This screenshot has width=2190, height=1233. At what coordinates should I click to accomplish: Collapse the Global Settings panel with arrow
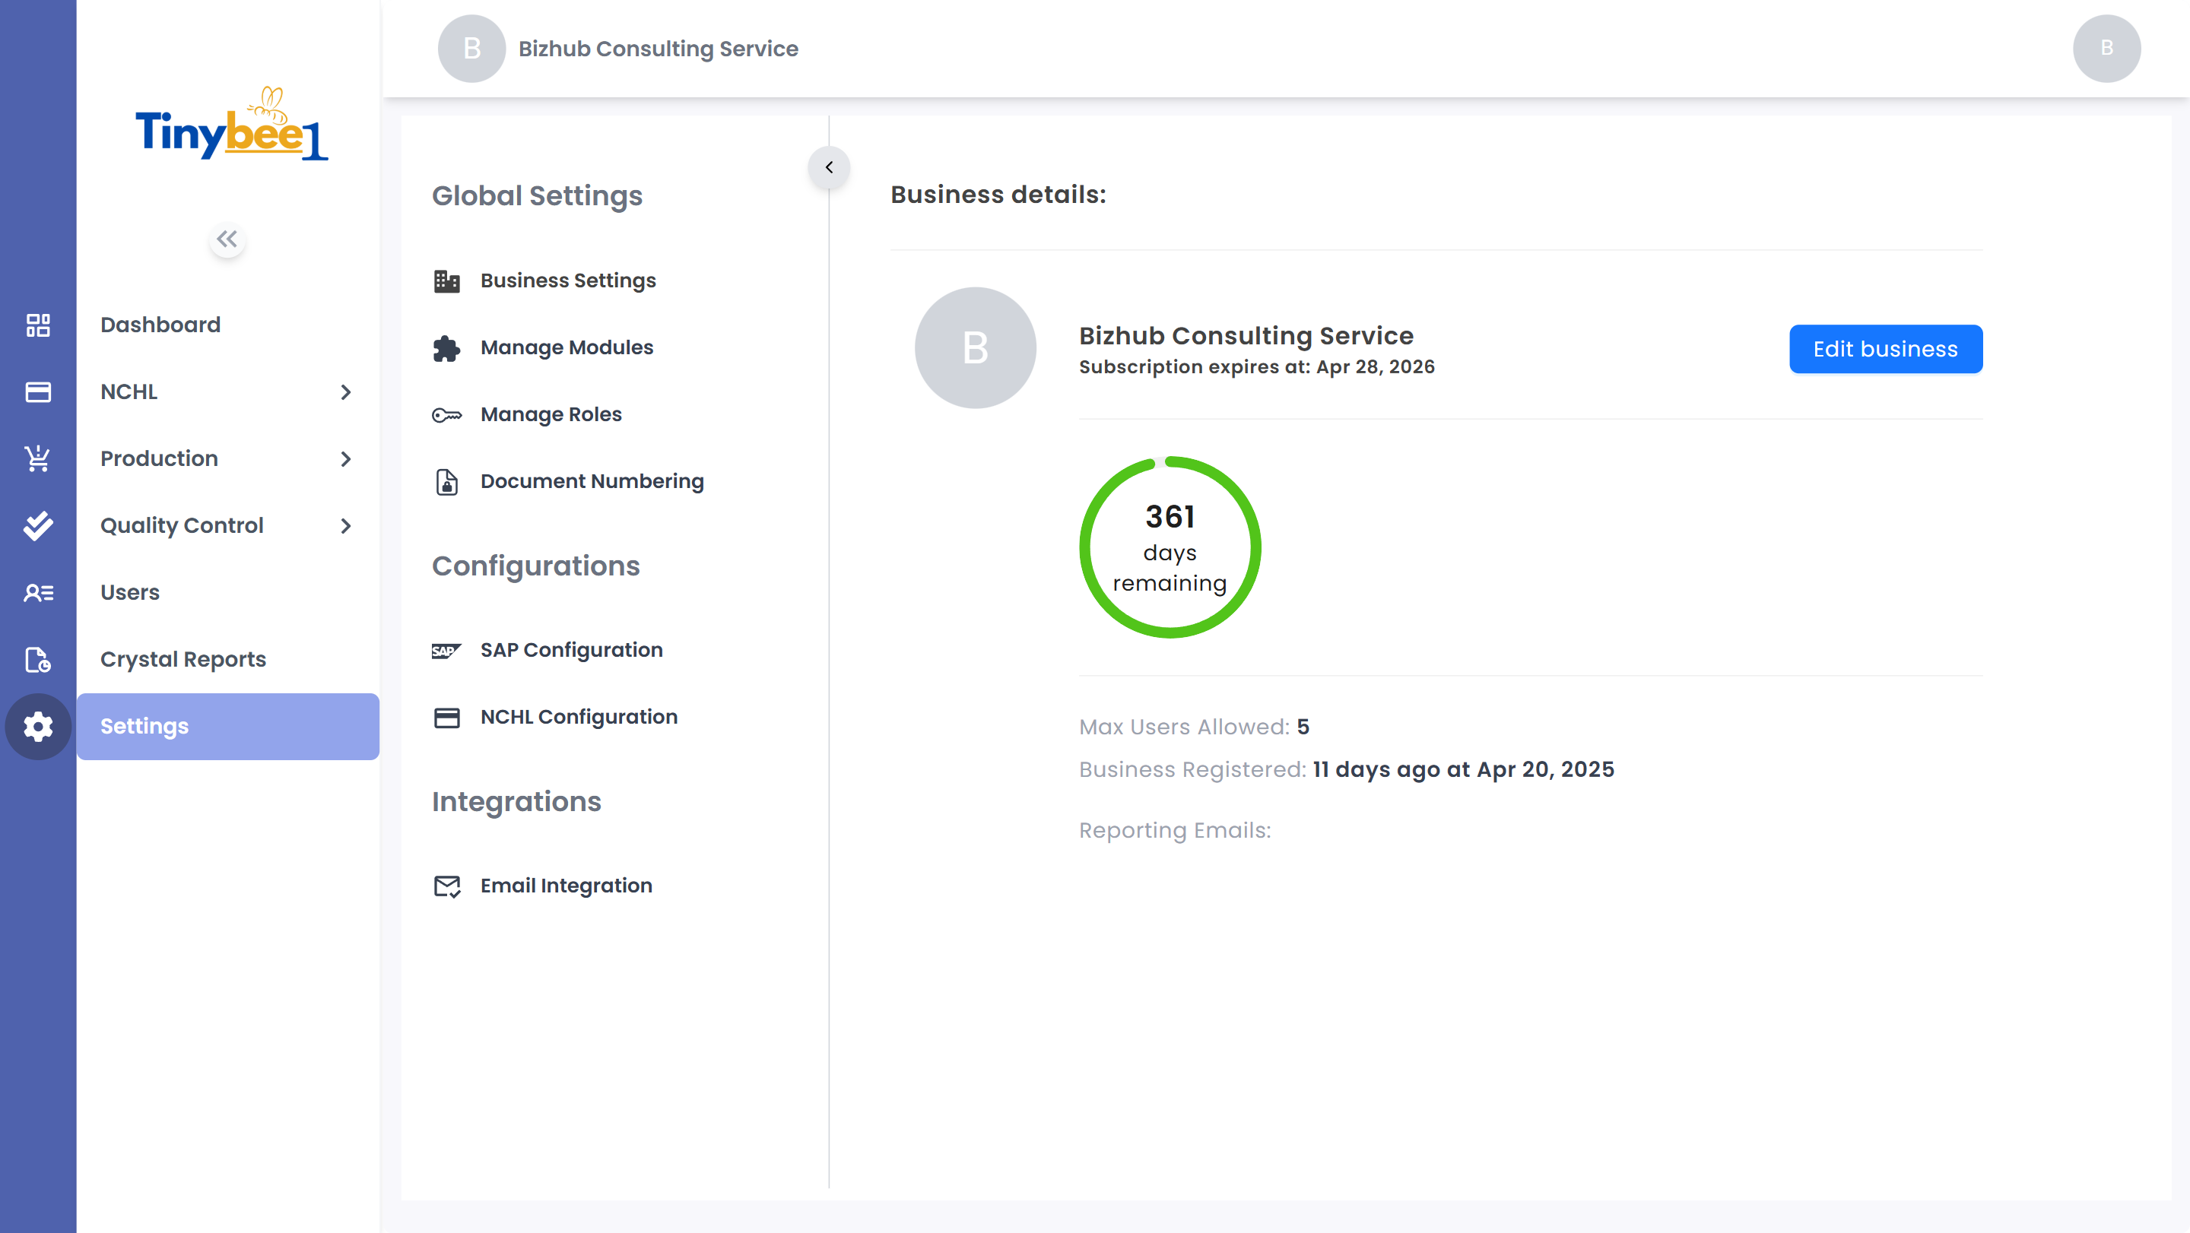829,167
